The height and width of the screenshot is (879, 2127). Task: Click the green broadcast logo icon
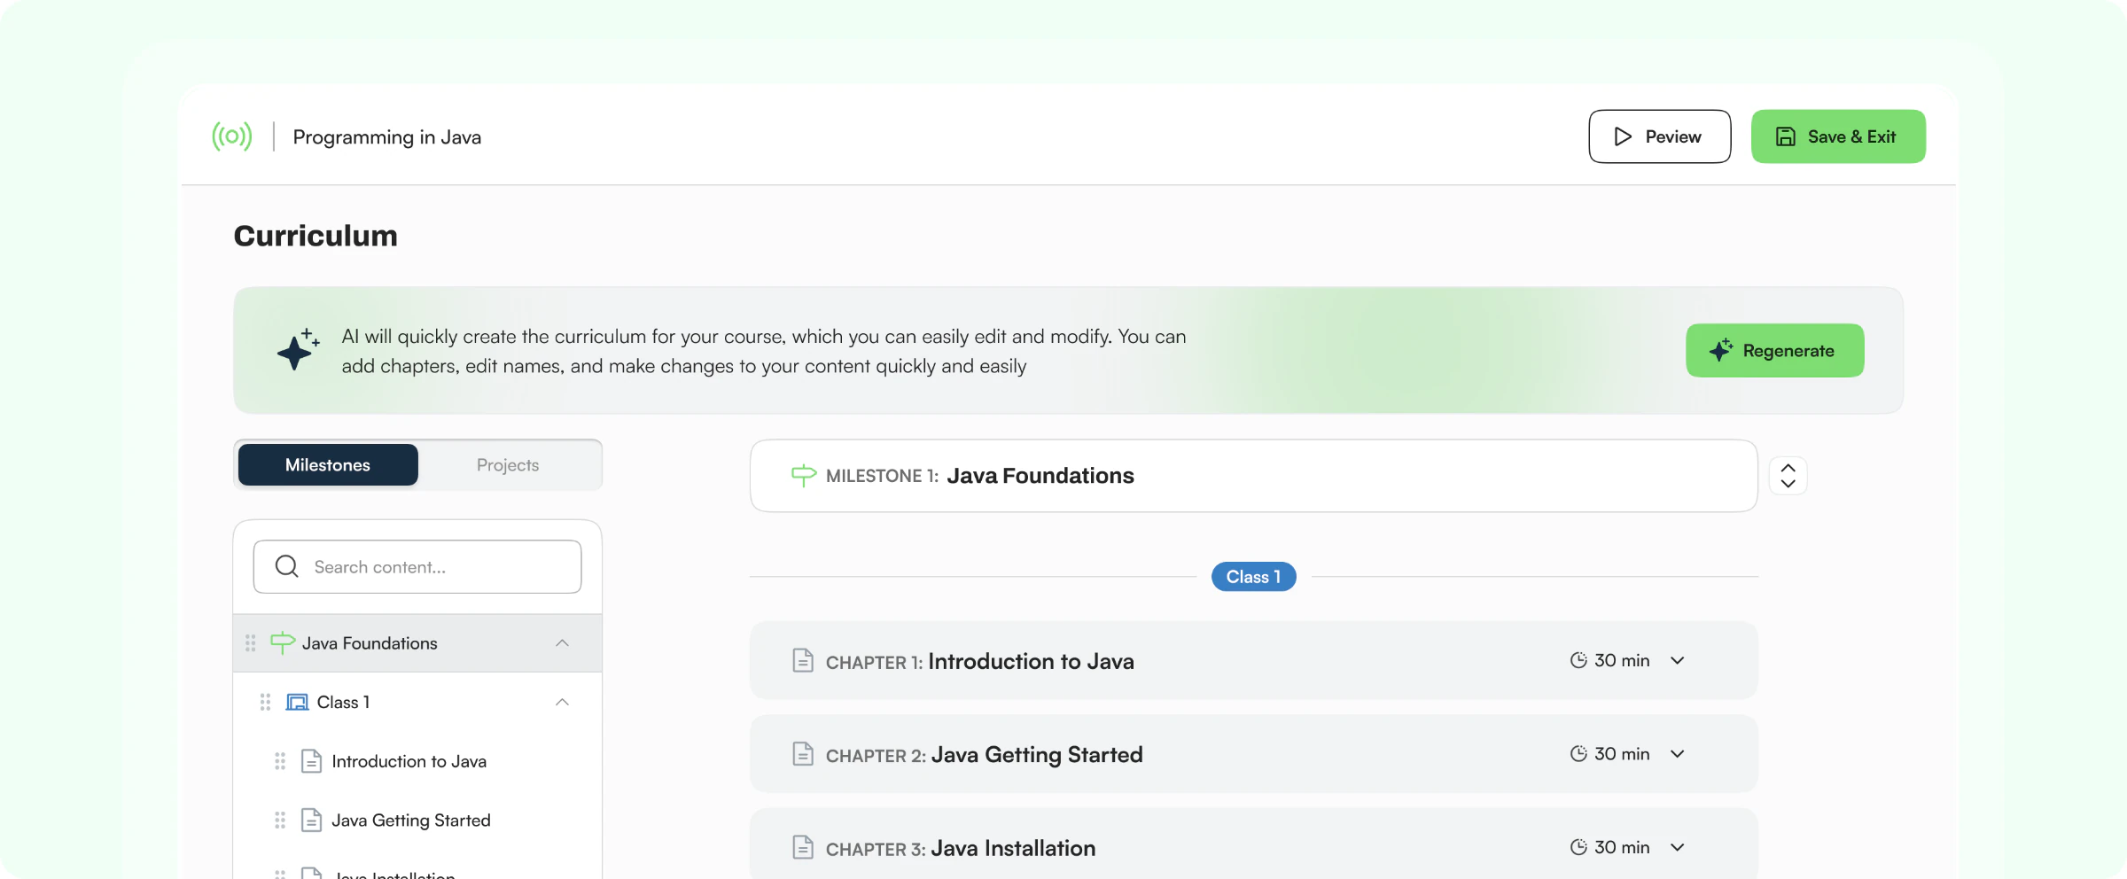(x=232, y=136)
